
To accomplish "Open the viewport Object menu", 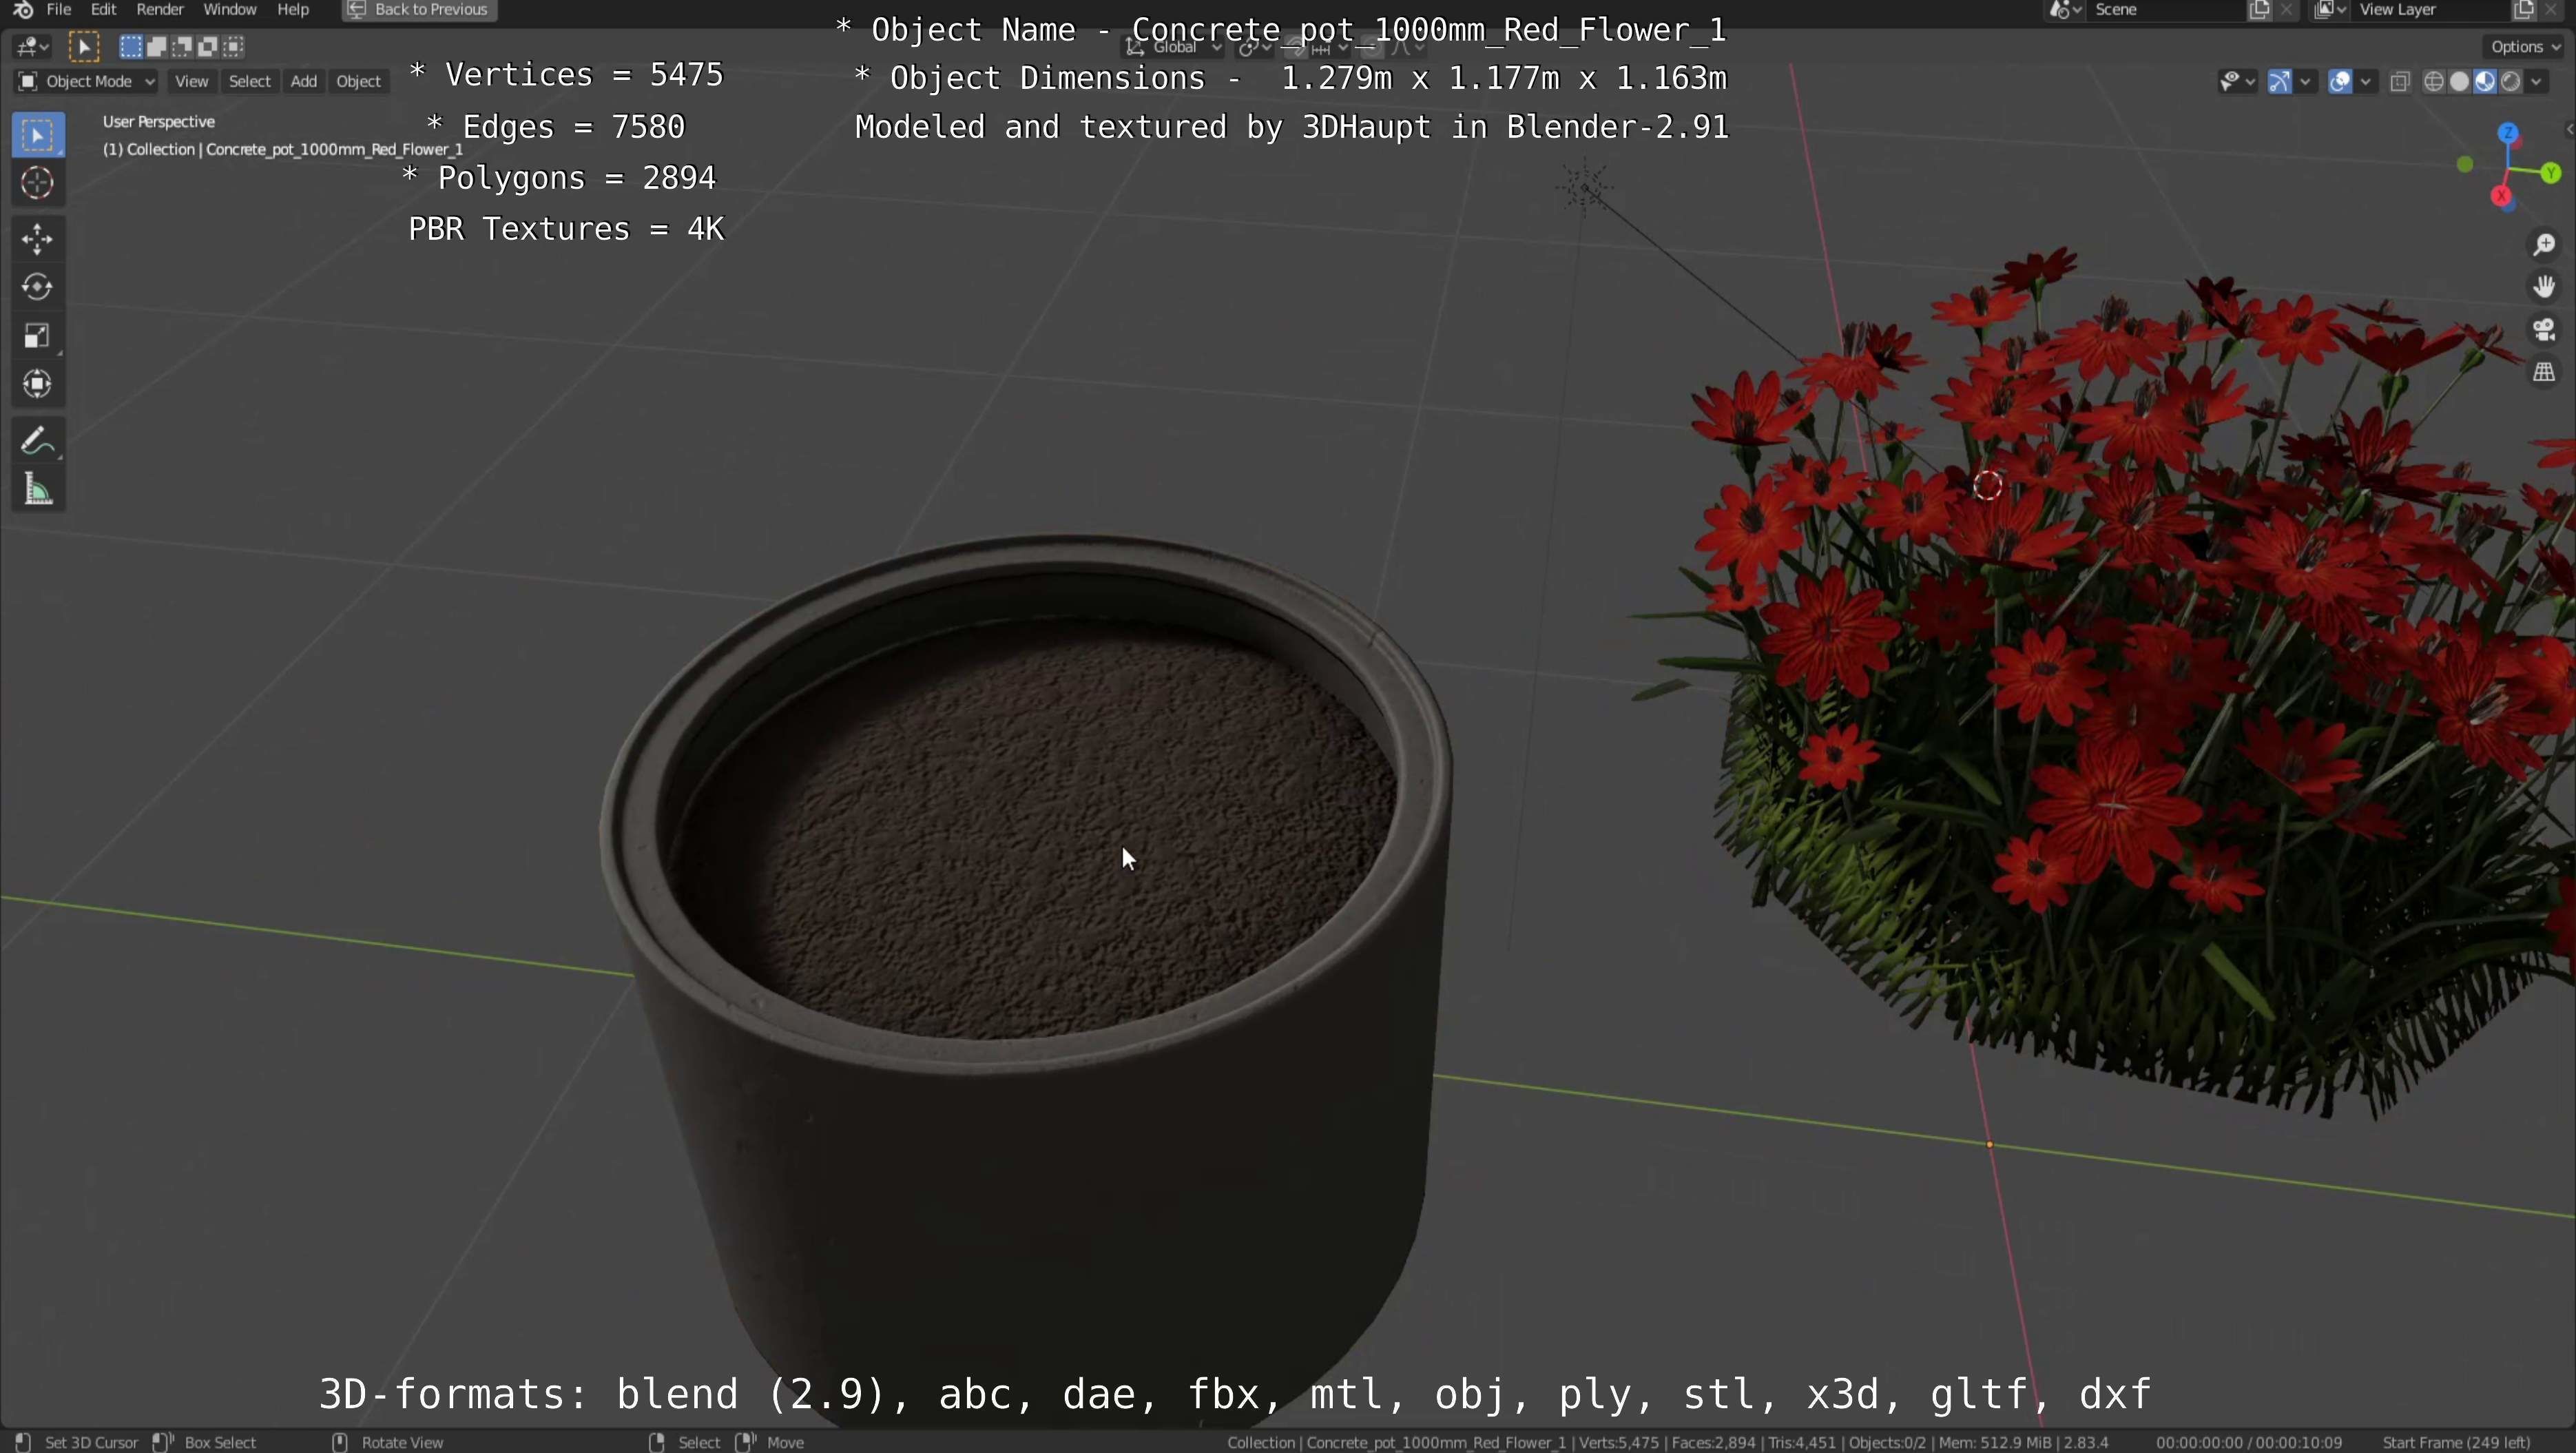I will point(358,81).
